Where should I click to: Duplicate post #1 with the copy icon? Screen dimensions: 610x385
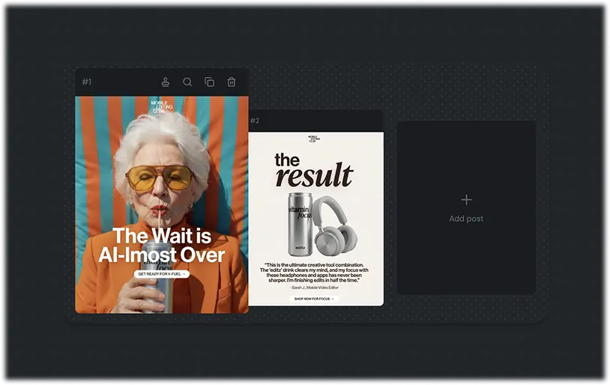209,82
